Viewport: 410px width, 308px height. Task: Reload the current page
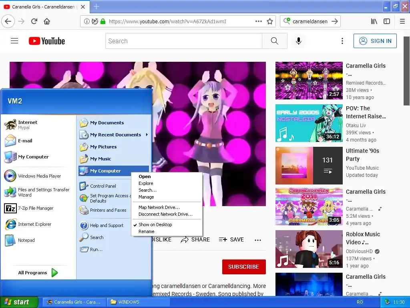(34, 21)
